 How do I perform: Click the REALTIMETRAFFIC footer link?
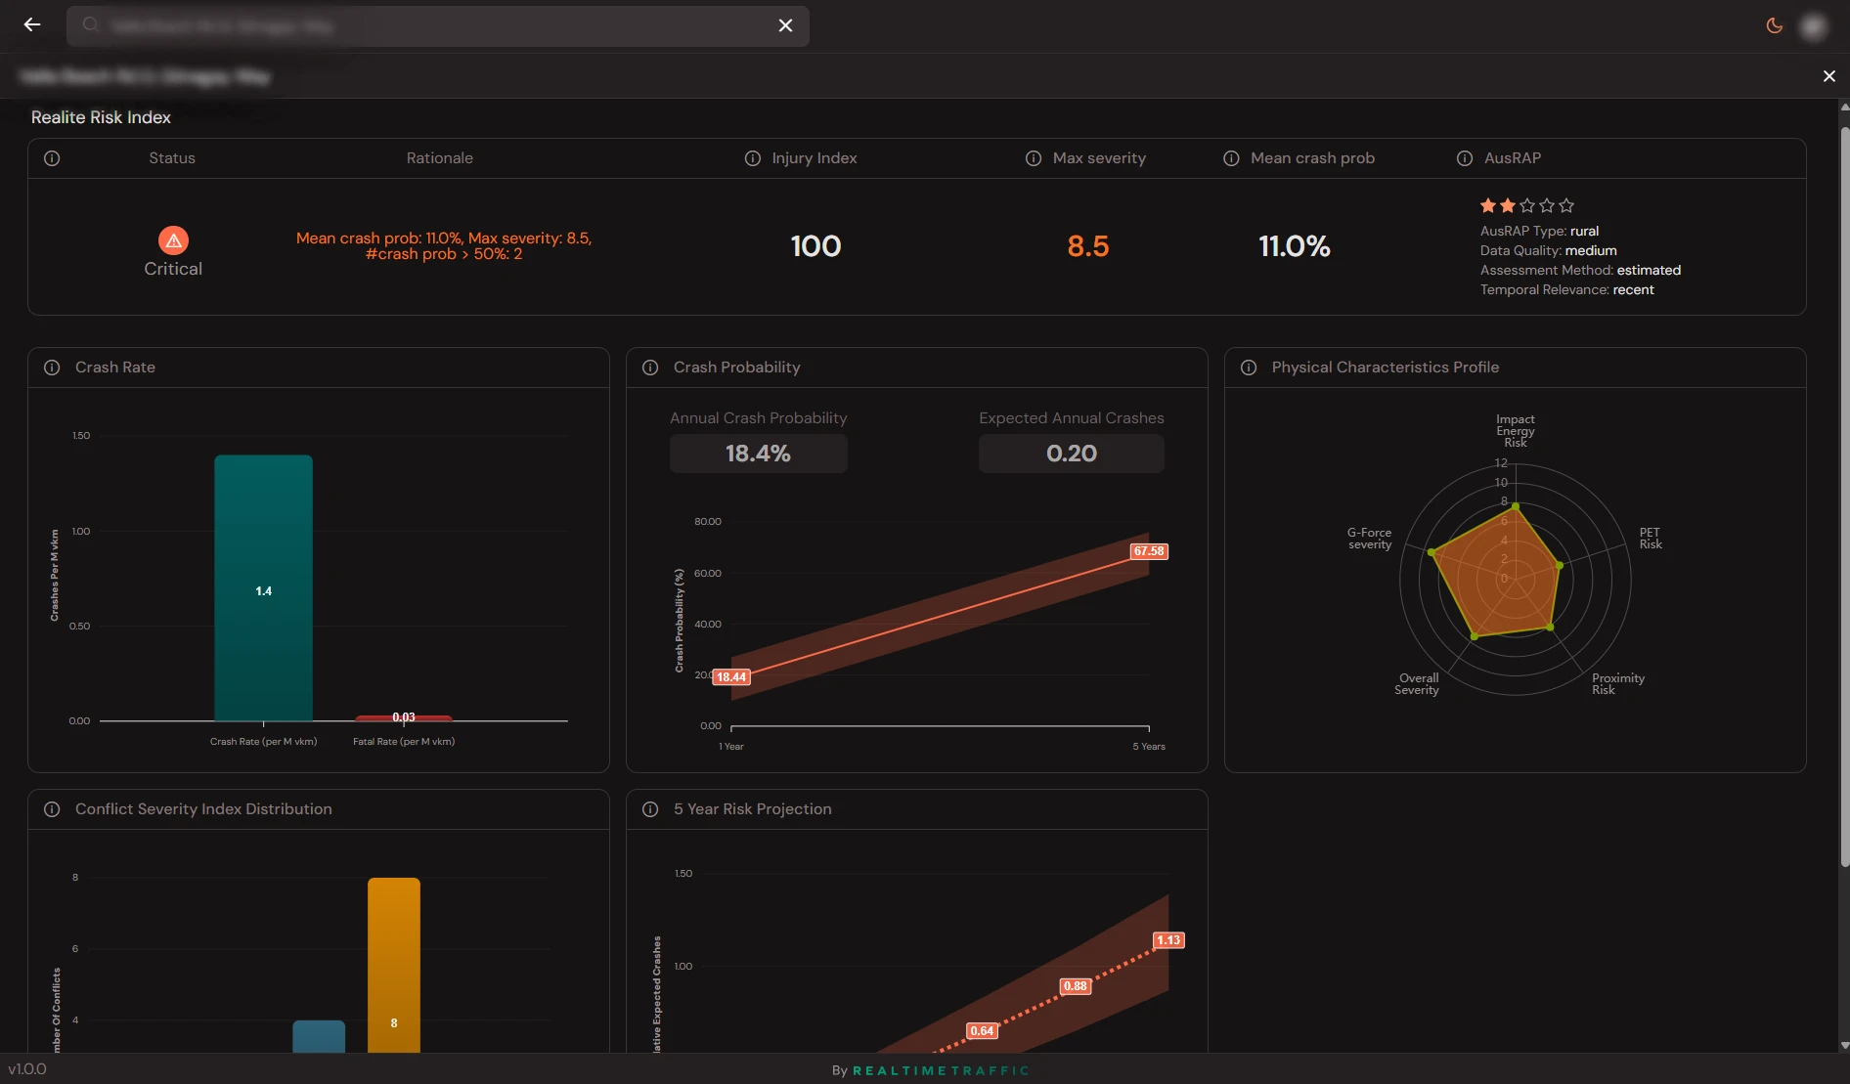(941, 1070)
